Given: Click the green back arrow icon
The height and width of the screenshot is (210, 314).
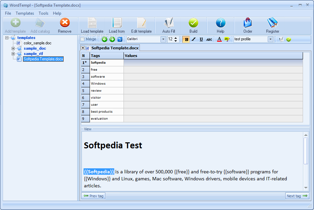Looking at the screenshot, I should click(x=105, y=39).
